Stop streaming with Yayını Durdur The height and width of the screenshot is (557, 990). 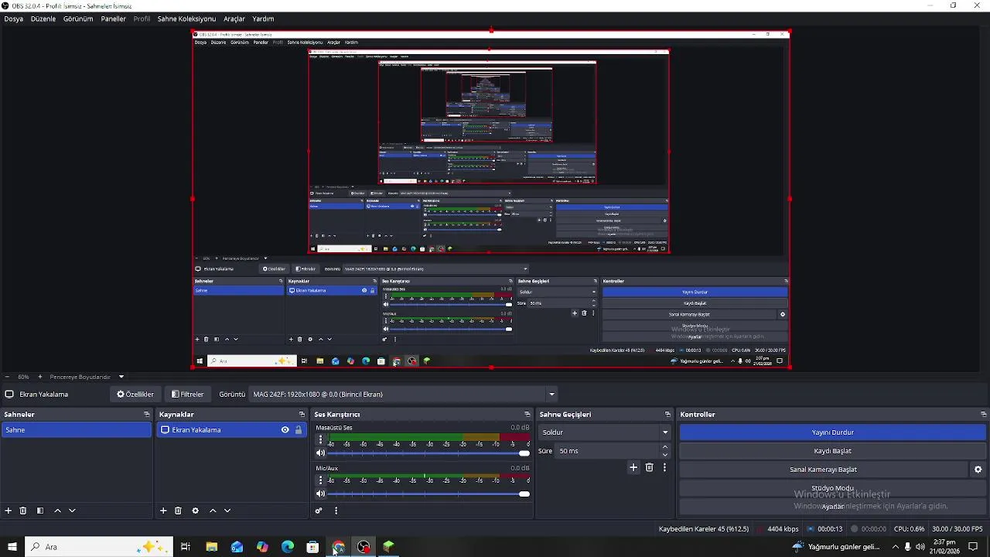click(x=833, y=432)
